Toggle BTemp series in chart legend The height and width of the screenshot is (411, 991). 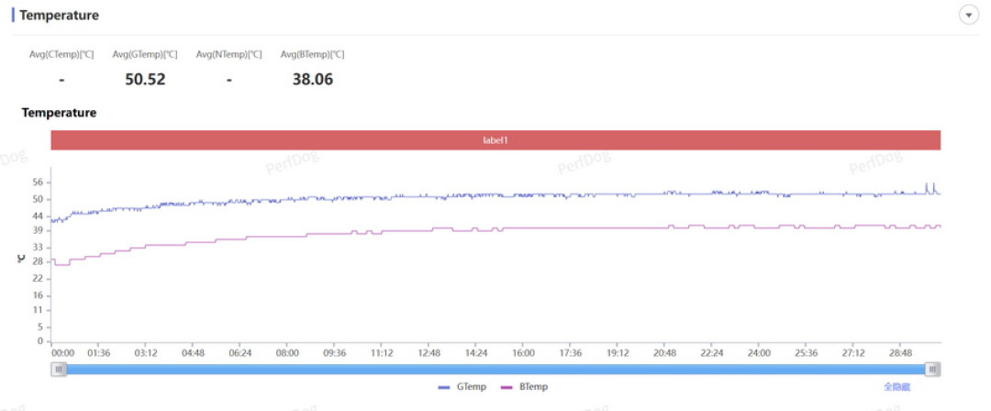click(x=524, y=386)
